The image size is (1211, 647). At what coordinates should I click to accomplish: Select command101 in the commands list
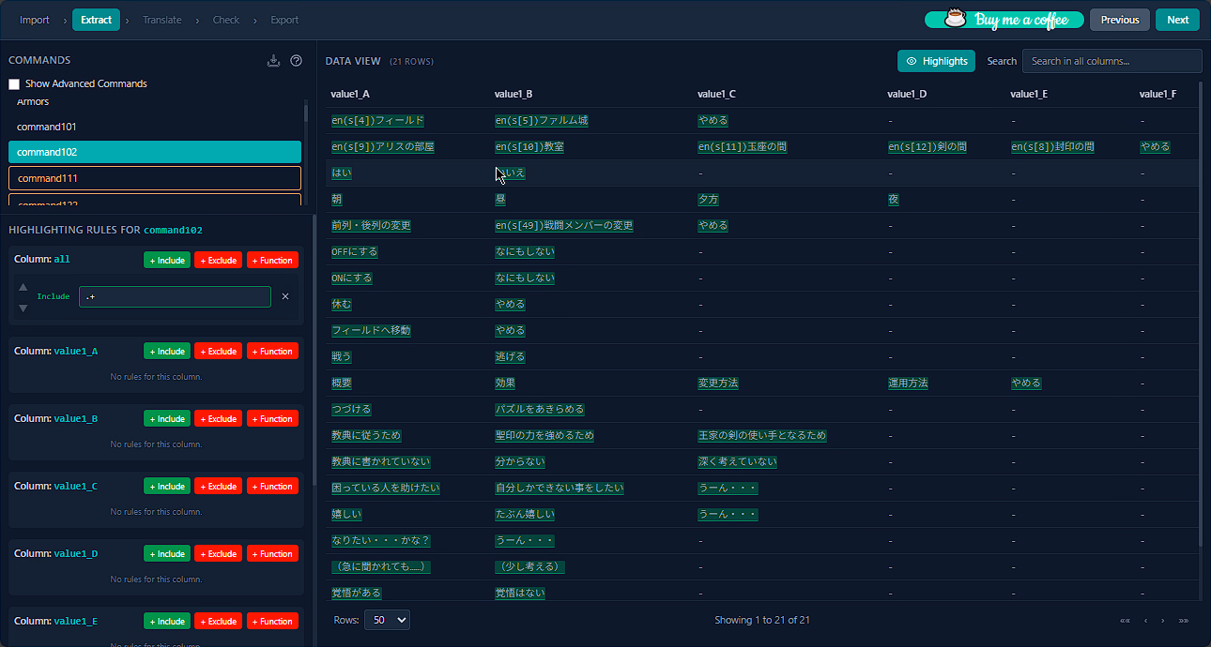tap(155, 127)
